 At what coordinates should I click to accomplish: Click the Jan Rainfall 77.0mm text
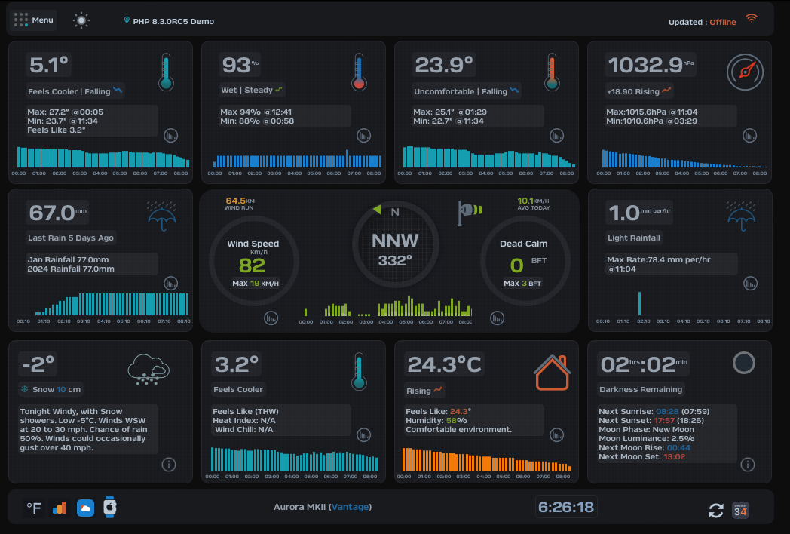click(x=68, y=259)
